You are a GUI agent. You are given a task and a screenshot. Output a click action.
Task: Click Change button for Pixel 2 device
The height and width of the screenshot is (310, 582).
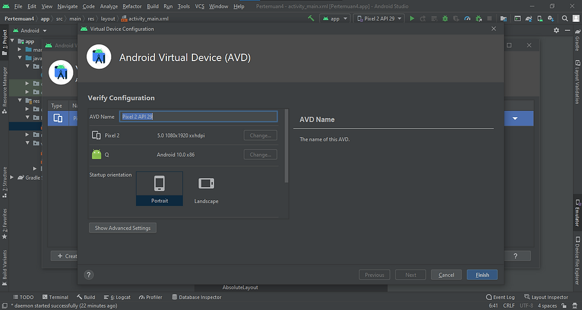click(260, 135)
